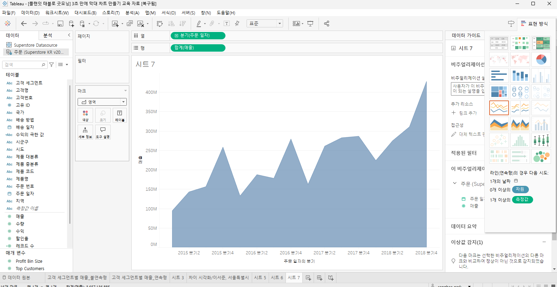Open the 도움말(H) menu
The width and height of the screenshot is (557, 287).
pyautogui.click(x=226, y=13)
